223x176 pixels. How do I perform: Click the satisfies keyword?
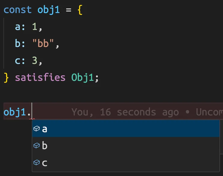pyautogui.click(x=40, y=78)
